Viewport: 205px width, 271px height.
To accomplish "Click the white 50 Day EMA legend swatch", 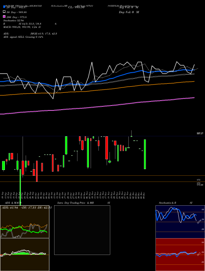I will click(4, 12).
